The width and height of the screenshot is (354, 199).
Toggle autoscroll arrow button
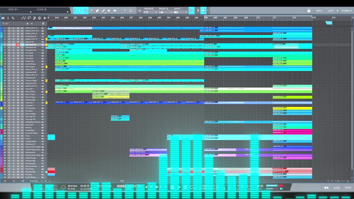click(203, 11)
